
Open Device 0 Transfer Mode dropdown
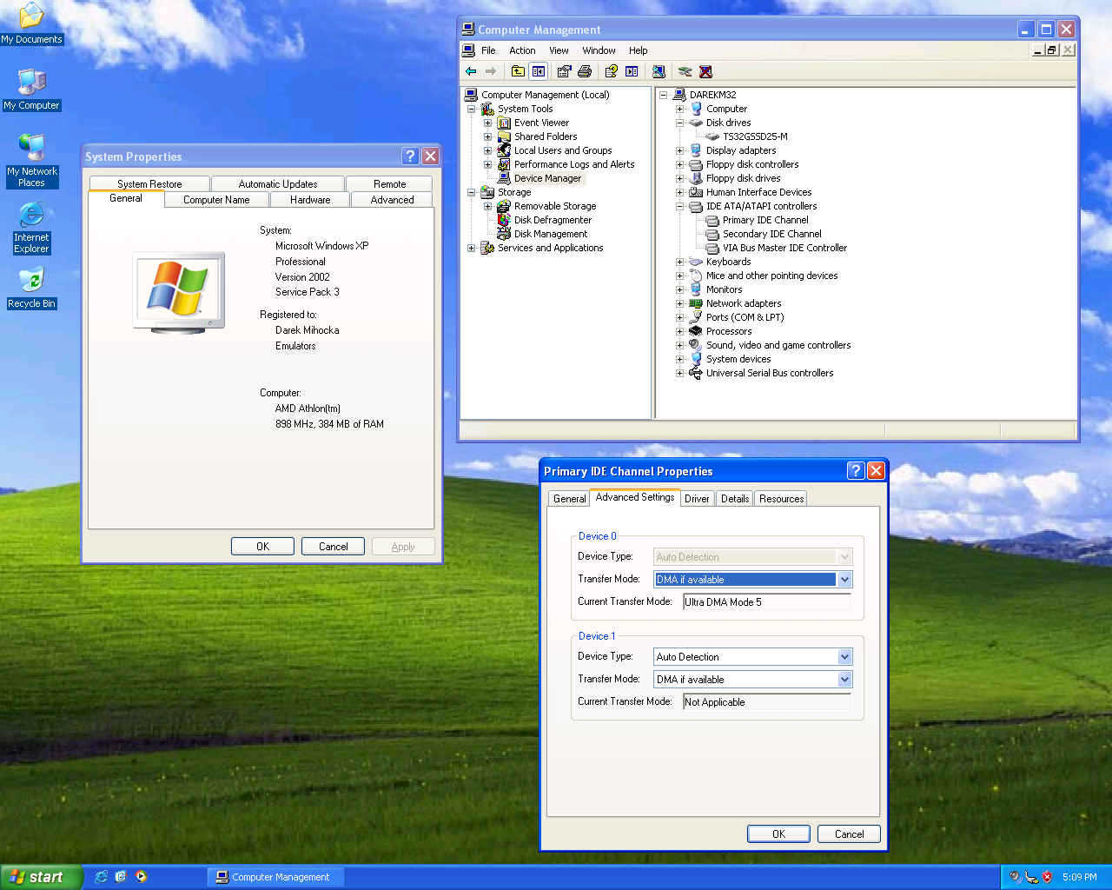coord(845,580)
